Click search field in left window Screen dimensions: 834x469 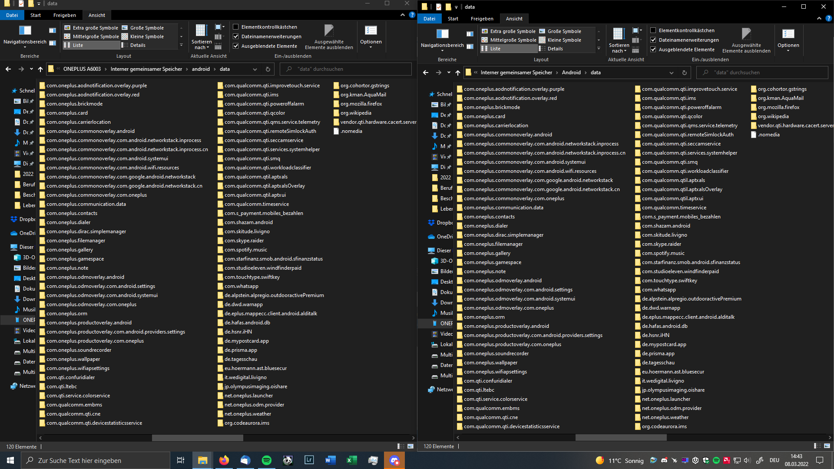point(346,69)
